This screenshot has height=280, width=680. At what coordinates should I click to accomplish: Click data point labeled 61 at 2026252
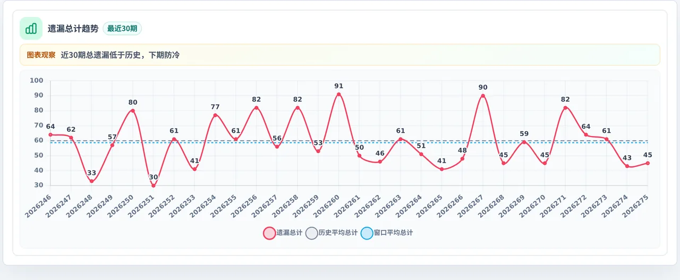coord(174,139)
